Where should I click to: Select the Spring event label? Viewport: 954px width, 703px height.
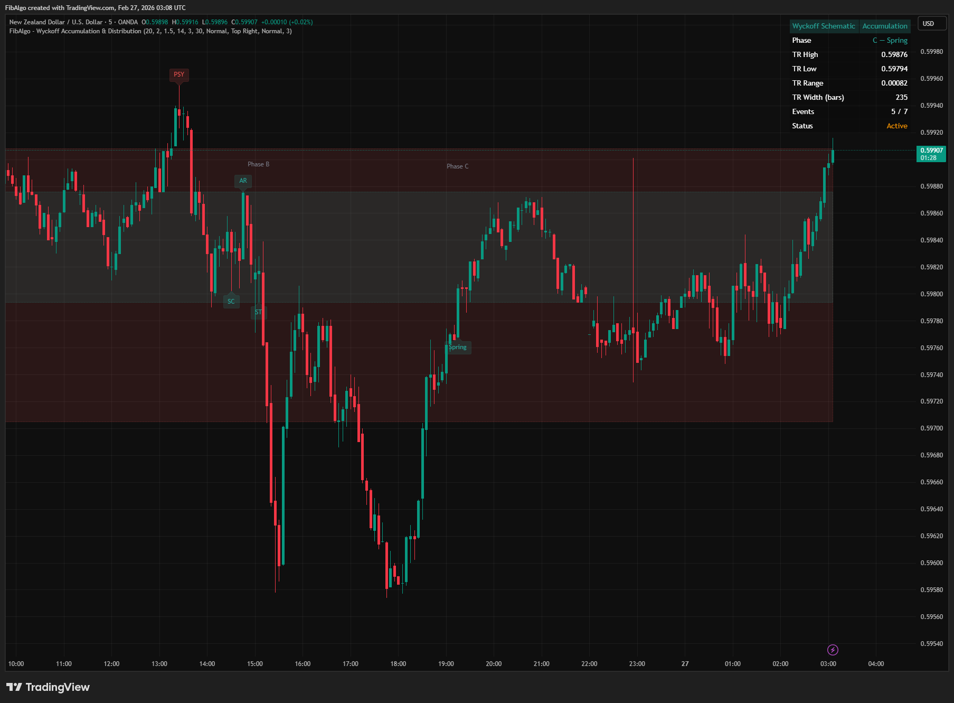pos(457,347)
